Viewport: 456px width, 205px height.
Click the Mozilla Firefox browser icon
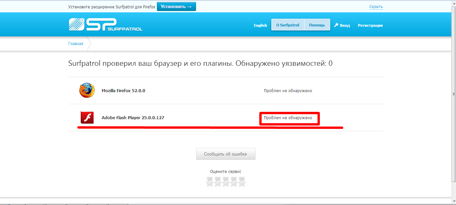[x=87, y=90]
